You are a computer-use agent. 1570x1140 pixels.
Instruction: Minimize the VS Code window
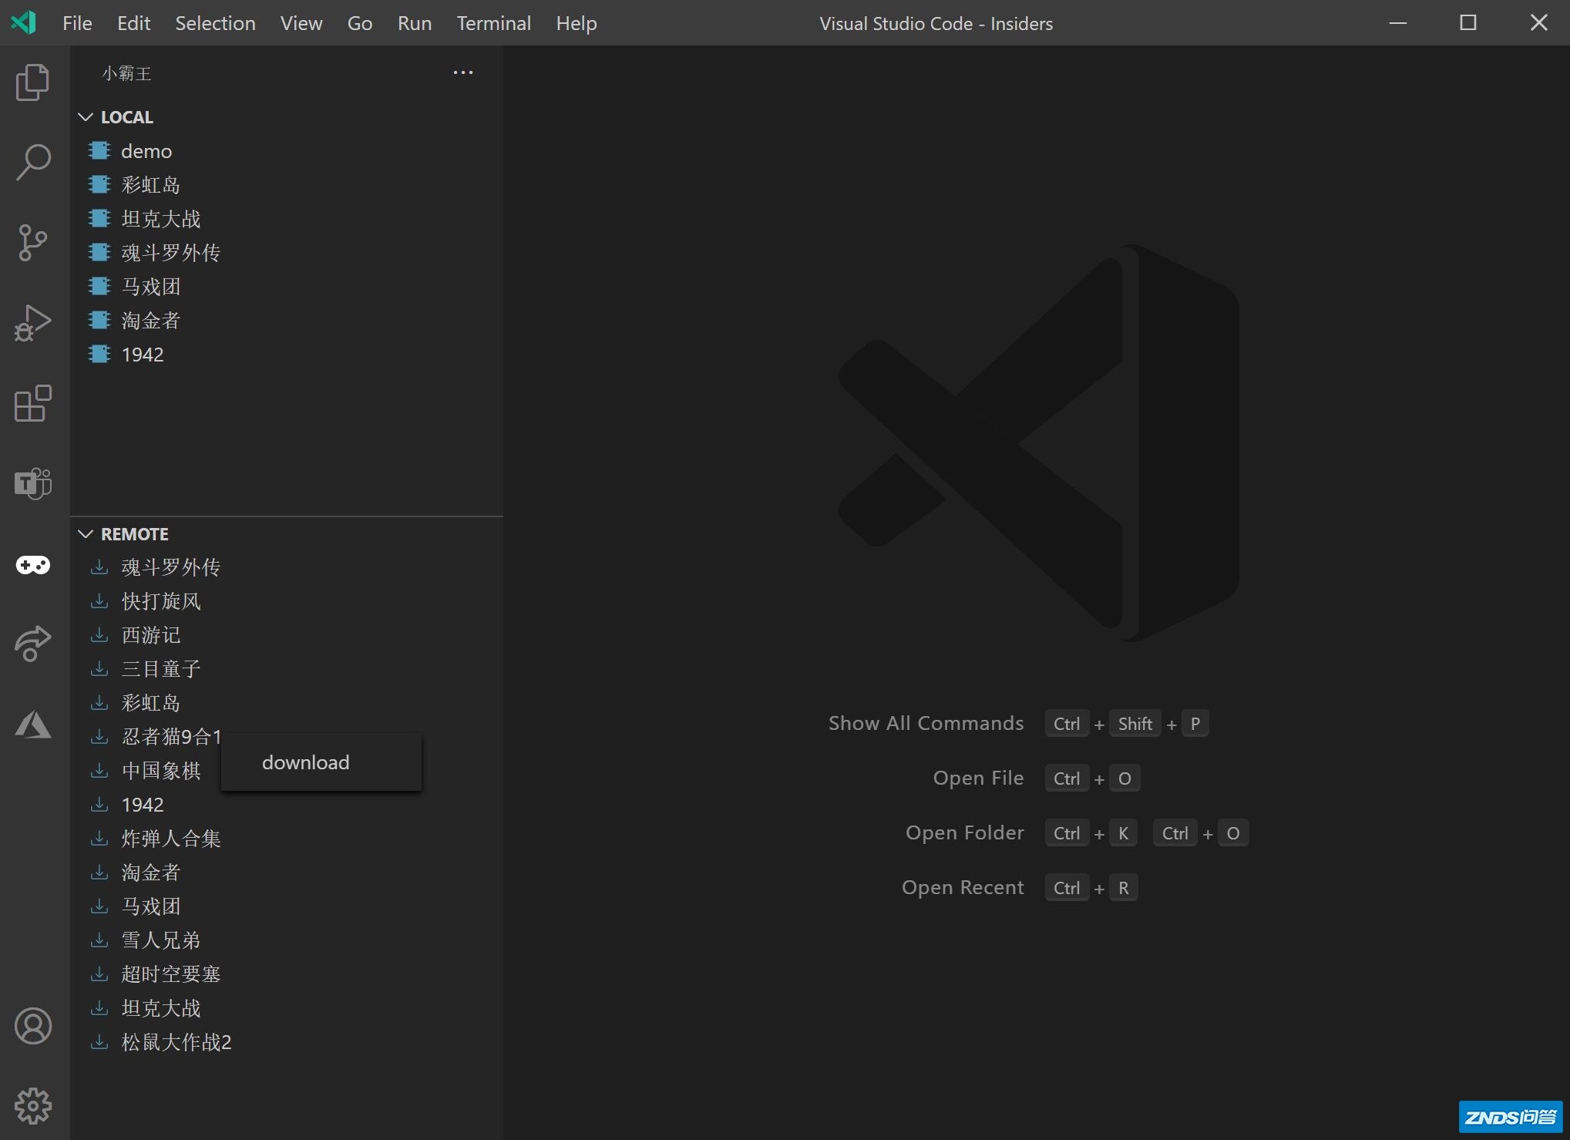pyautogui.click(x=1398, y=23)
